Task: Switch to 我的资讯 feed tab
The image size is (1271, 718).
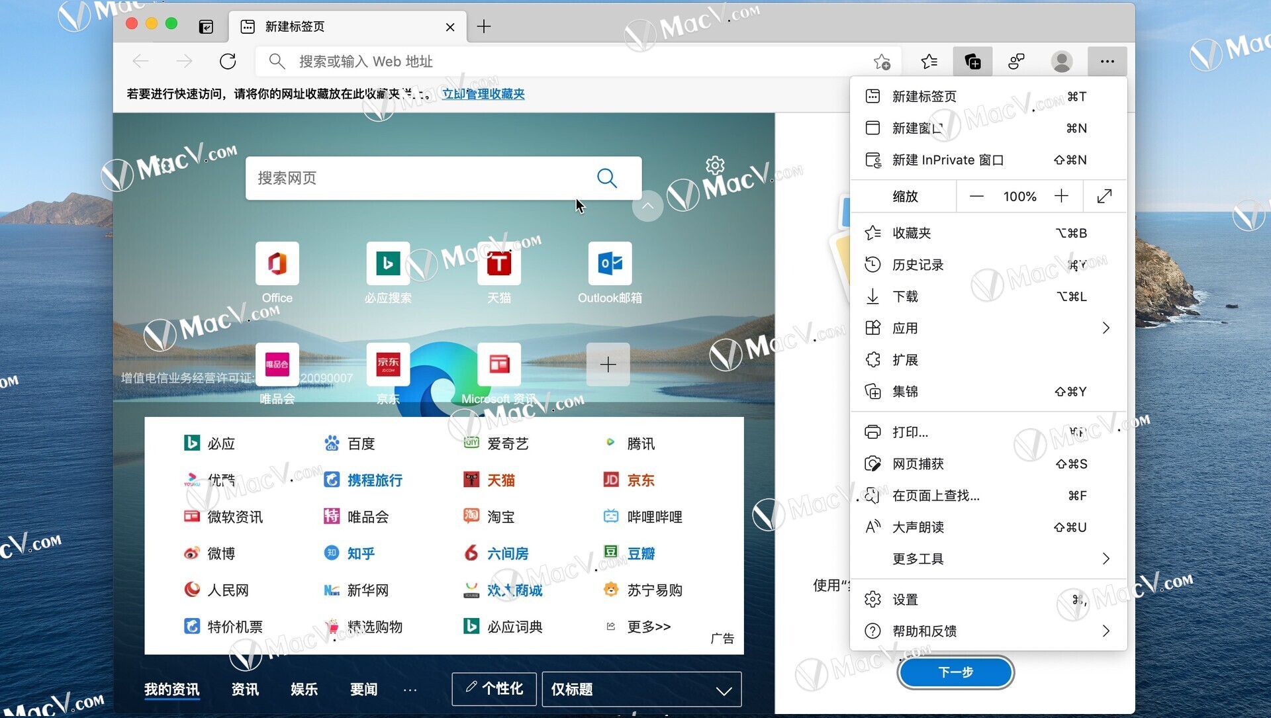Action: point(171,690)
